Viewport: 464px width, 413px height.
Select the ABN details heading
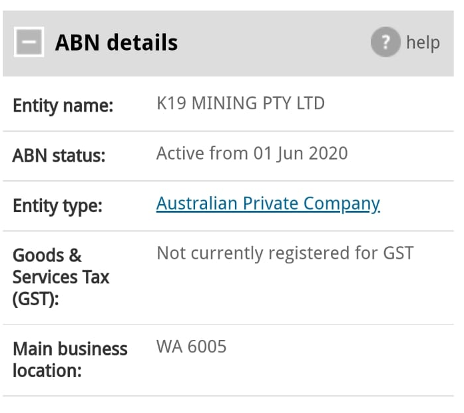tap(116, 43)
